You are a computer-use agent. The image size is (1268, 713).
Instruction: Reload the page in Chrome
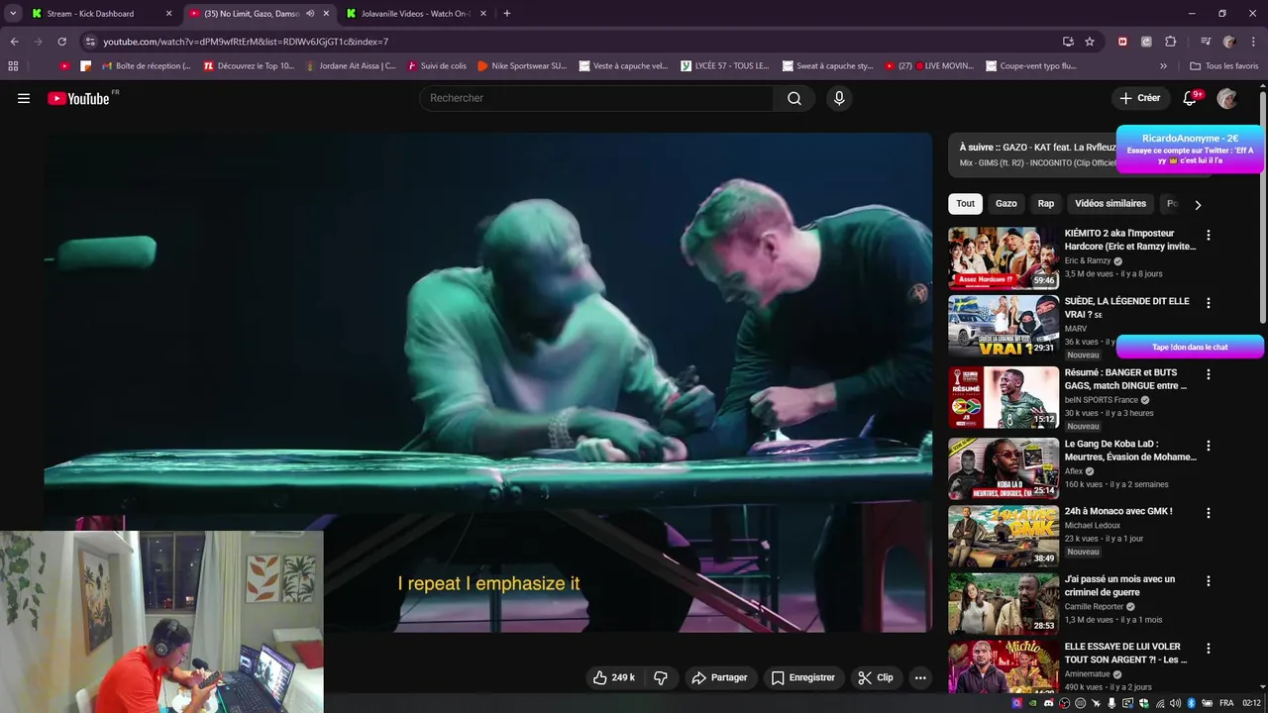pos(61,42)
